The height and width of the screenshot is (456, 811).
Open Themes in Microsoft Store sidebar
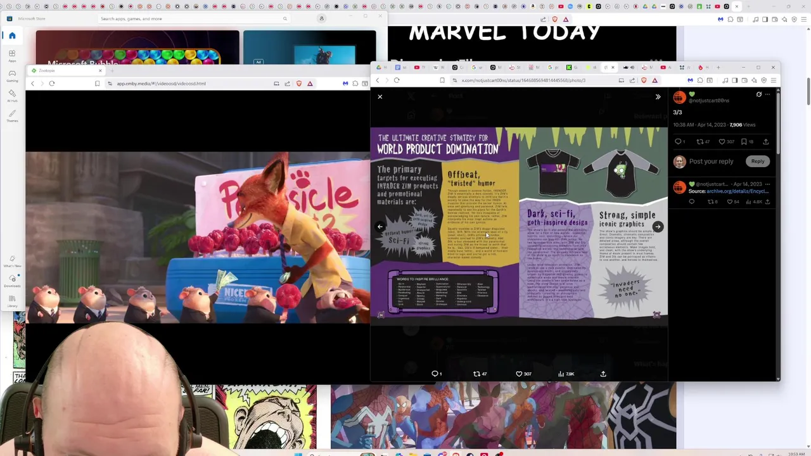(x=12, y=116)
